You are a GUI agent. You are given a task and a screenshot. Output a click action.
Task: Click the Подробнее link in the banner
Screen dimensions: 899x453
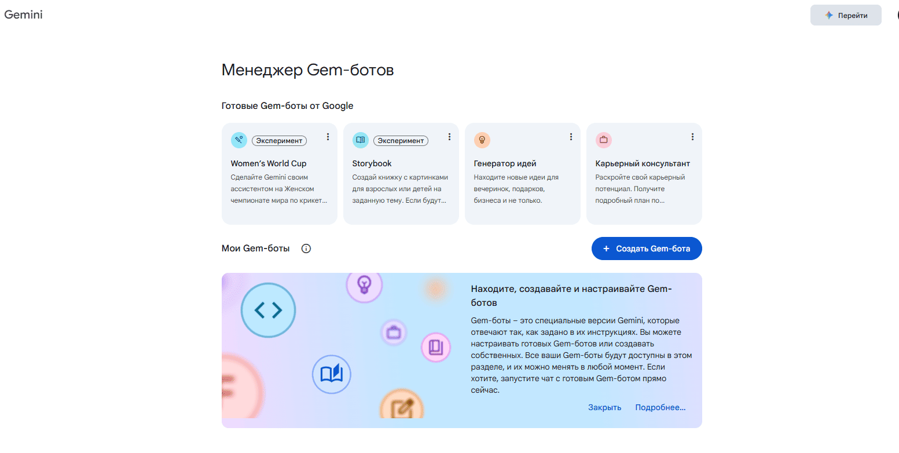660,407
